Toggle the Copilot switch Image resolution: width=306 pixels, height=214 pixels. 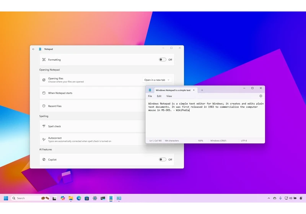point(162,159)
